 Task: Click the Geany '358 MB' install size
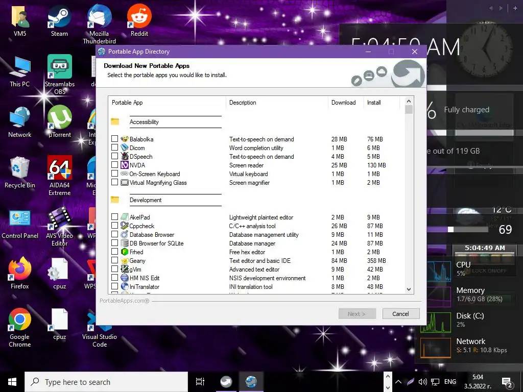tap(376, 261)
